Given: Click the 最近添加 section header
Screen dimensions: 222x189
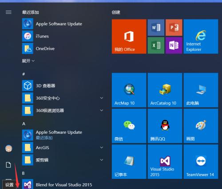Looking at the screenshot, I should click(31, 12).
